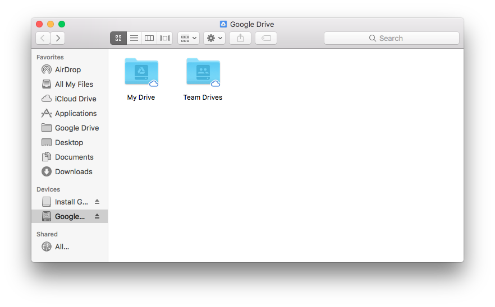The image size is (495, 307).
Task: Click the AirDrop sidebar icon
Action: pos(47,69)
